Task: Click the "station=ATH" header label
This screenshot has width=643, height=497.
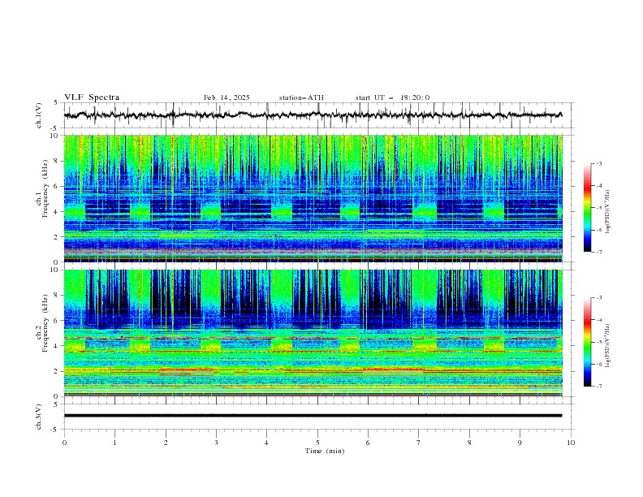Action: pyautogui.click(x=301, y=97)
